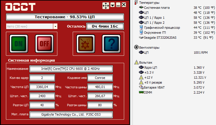Screen dimensions: 216x125
Task: Click the ЦП chip icon under fans
Action: point(141,52)
